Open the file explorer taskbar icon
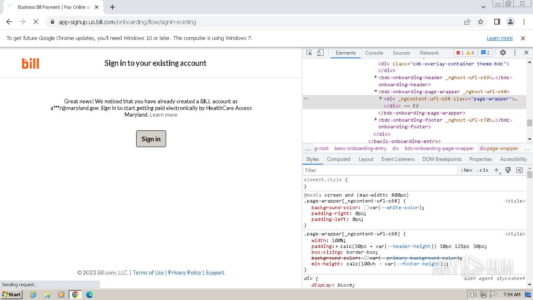This screenshot has width=533, height=300. pyautogui.click(x=47, y=294)
